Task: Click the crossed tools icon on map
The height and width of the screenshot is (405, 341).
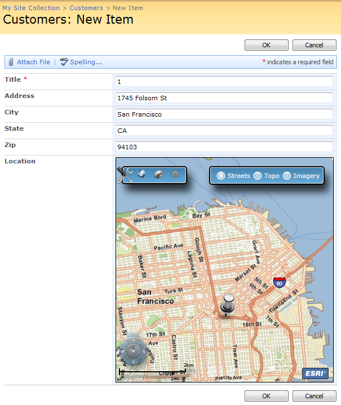Action: point(125,175)
